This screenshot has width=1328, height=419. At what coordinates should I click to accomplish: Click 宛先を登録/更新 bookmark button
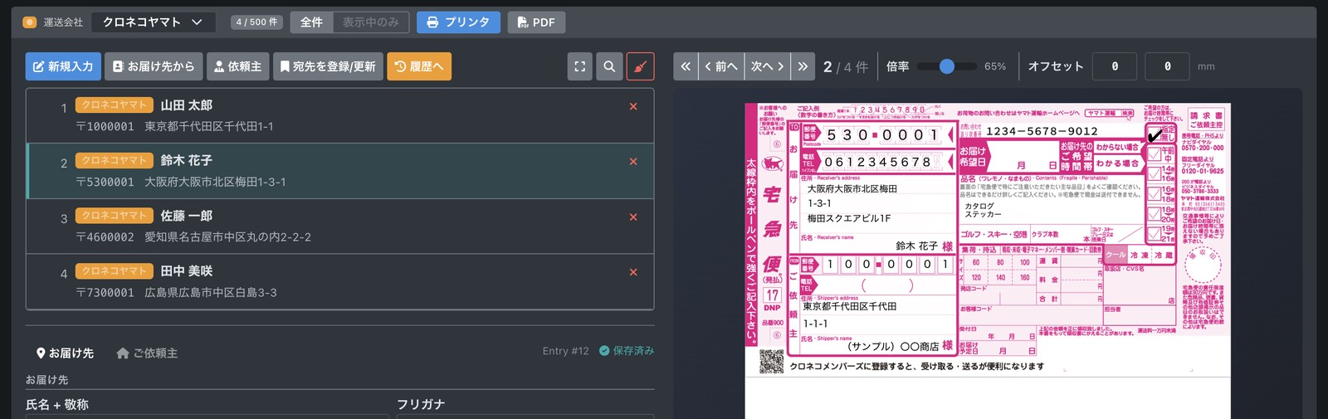tap(328, 66)
